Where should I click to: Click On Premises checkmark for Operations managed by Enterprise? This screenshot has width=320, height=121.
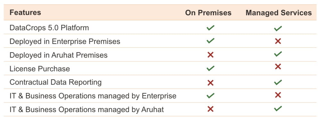pyautogui.click(x=210, y=96)
